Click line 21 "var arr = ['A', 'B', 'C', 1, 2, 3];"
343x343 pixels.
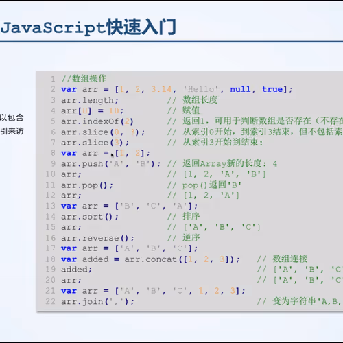click(153, 291)
